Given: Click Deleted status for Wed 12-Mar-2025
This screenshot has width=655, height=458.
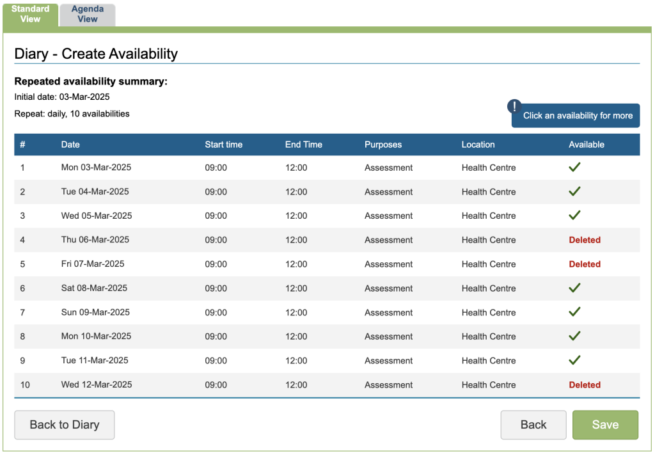Looking at the screenshot, I should click(585, 385).
